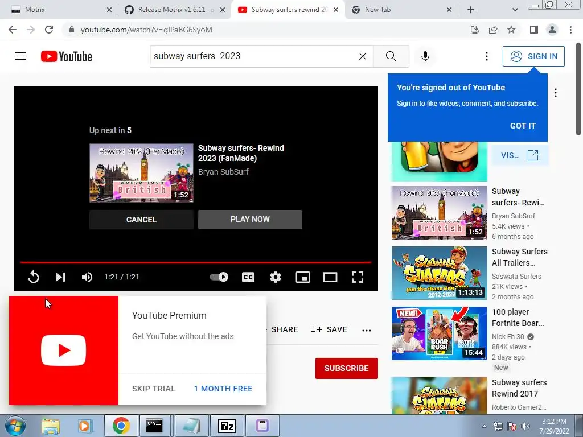Viewport: 583px width, 437px height.
Task: Enter full screen mode
Action: pyautogui.click(x=358, y=277)
